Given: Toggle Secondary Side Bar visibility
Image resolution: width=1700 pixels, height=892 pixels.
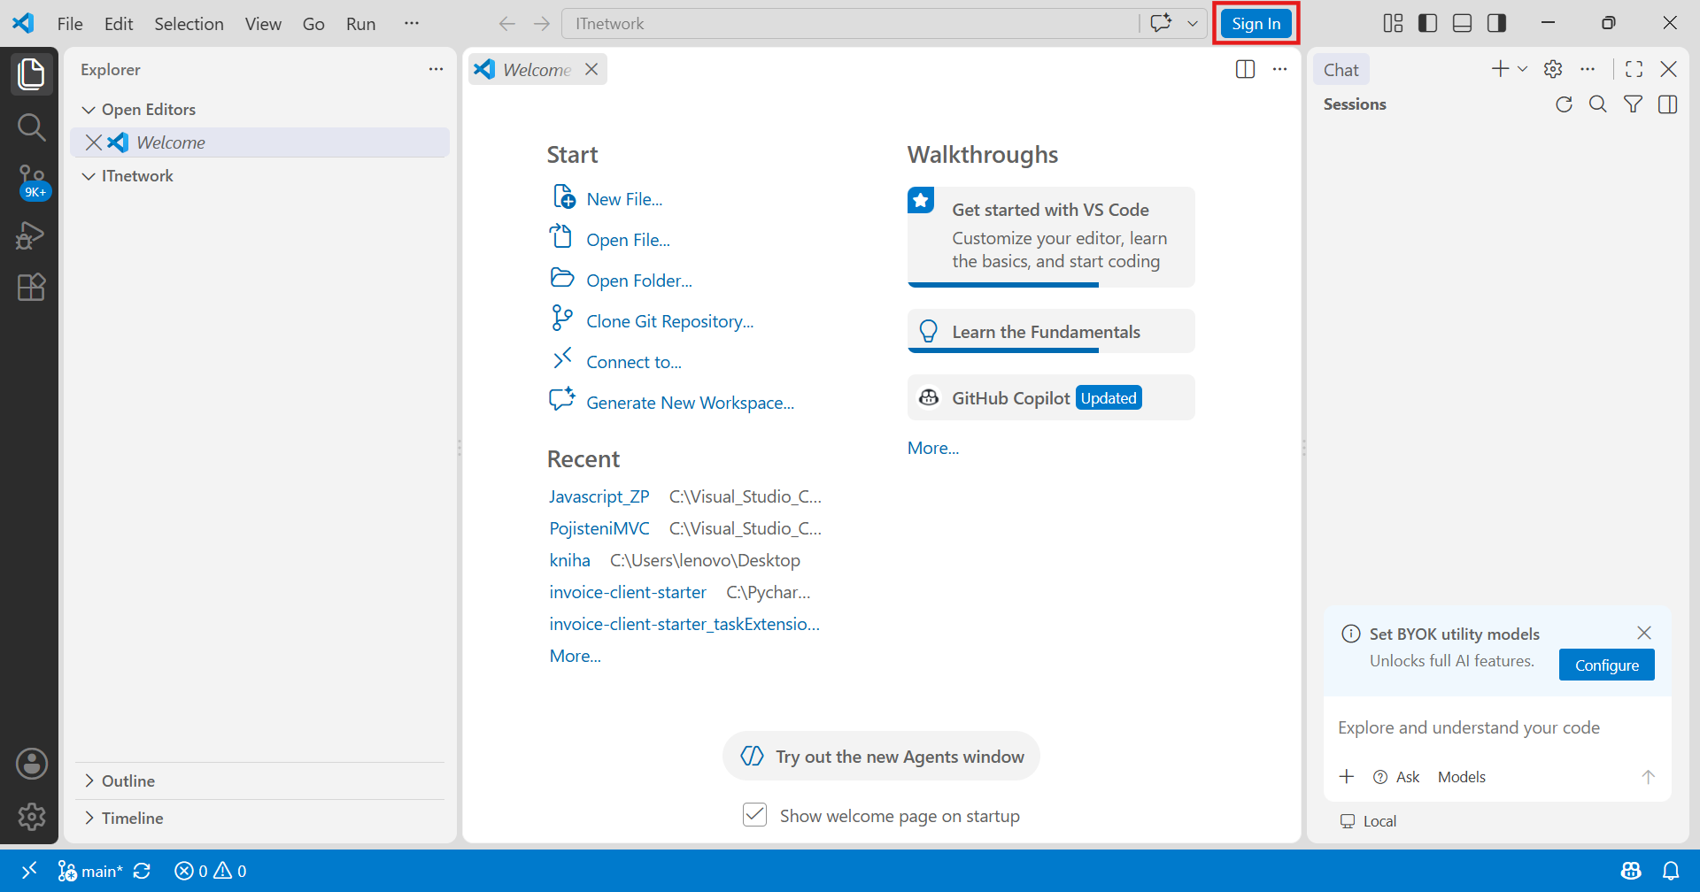Looking at the screenshot, I should [x=1496, y=23].
